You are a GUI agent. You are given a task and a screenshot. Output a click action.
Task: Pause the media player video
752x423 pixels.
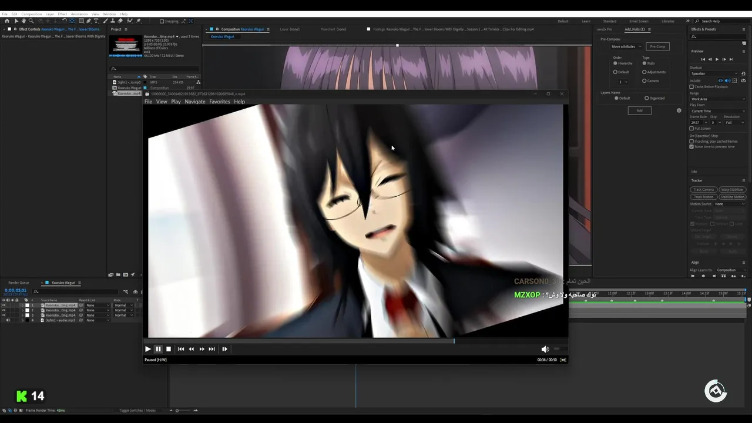coord(158,349)
